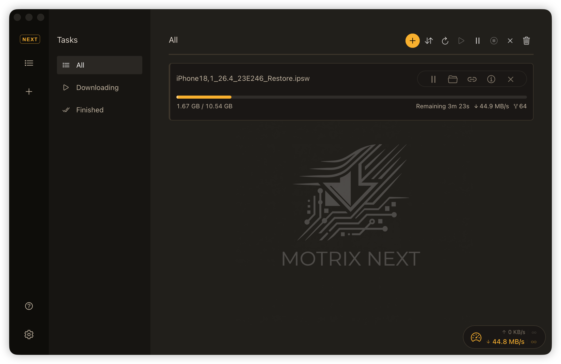
Task: Click the 1.67 GB / 10.54 GB size text
Action: click(205, 106)
